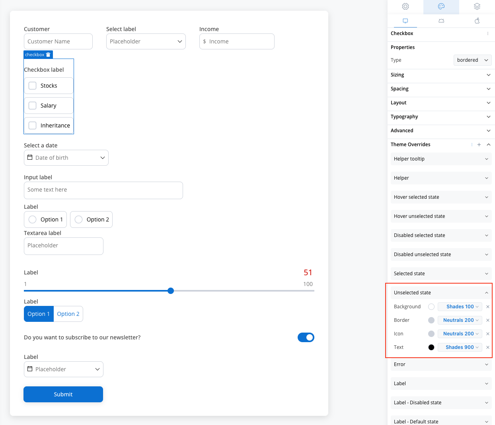
Task: Expand the Error override
Action: coord(441,364)
